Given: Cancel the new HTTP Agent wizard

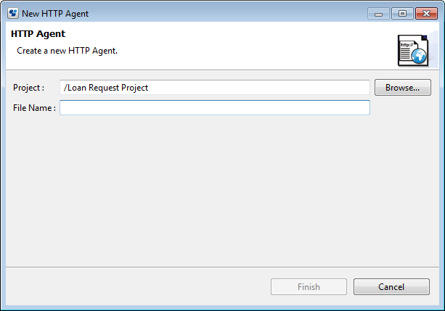Looking at the screenshot, I should point(391,287).
